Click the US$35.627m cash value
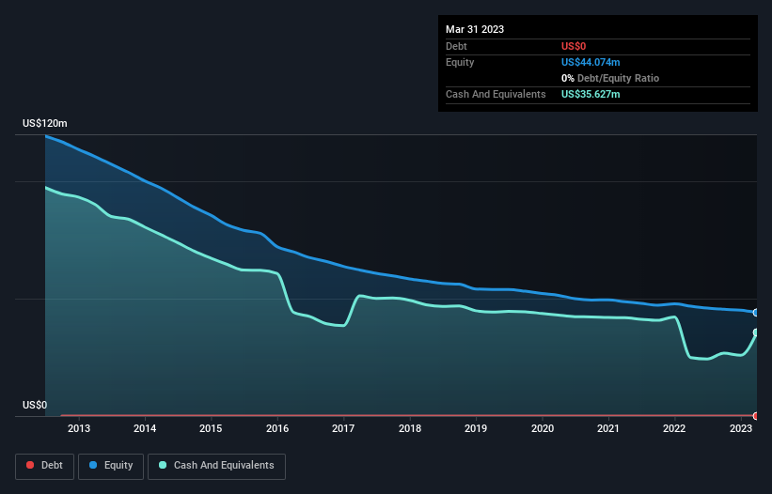Image resolution: width=772 pixels, height=494 pixels. pos(591,94)
